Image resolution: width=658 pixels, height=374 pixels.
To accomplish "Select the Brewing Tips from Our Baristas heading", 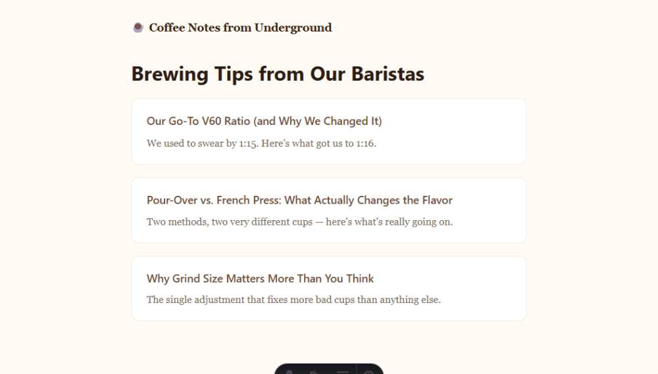I will [x=278, y=74].
